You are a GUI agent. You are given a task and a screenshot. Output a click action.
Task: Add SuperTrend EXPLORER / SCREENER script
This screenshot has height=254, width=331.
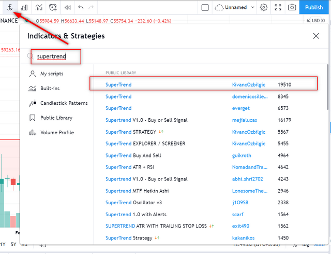[x=203, y=144]
